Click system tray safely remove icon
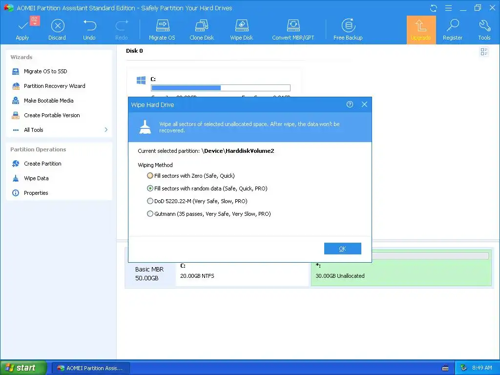The height and width of the screenshot is (375, 500). [464, 368]
